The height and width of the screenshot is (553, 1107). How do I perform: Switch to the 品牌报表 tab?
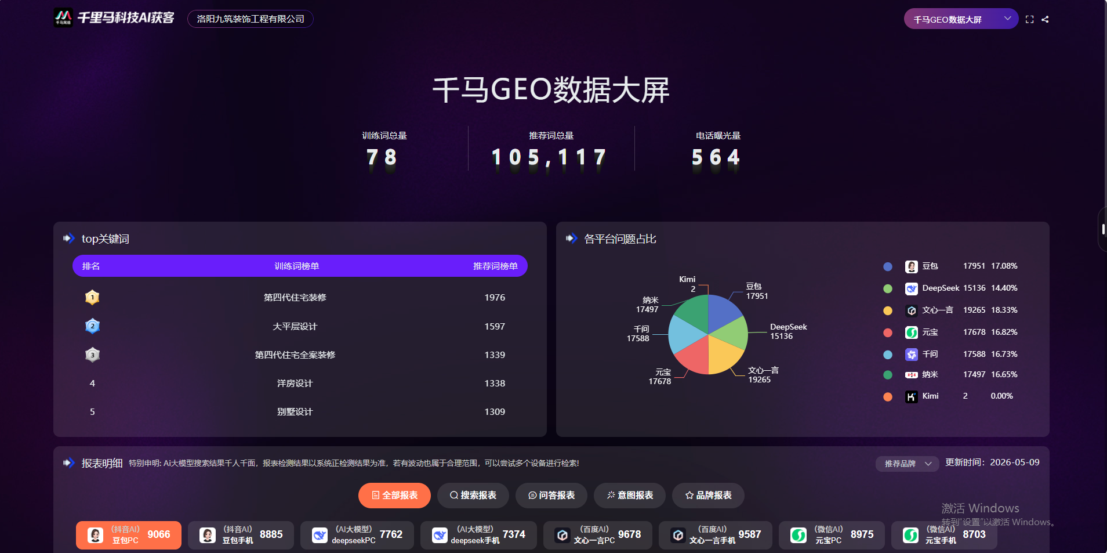pos(708,496)
